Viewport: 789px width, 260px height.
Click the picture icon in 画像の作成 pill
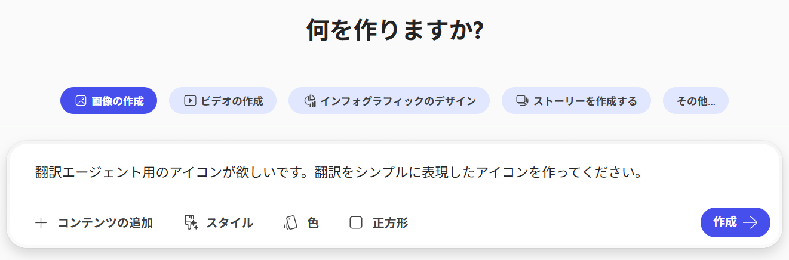pyautogui.click(x=81, y=101)
